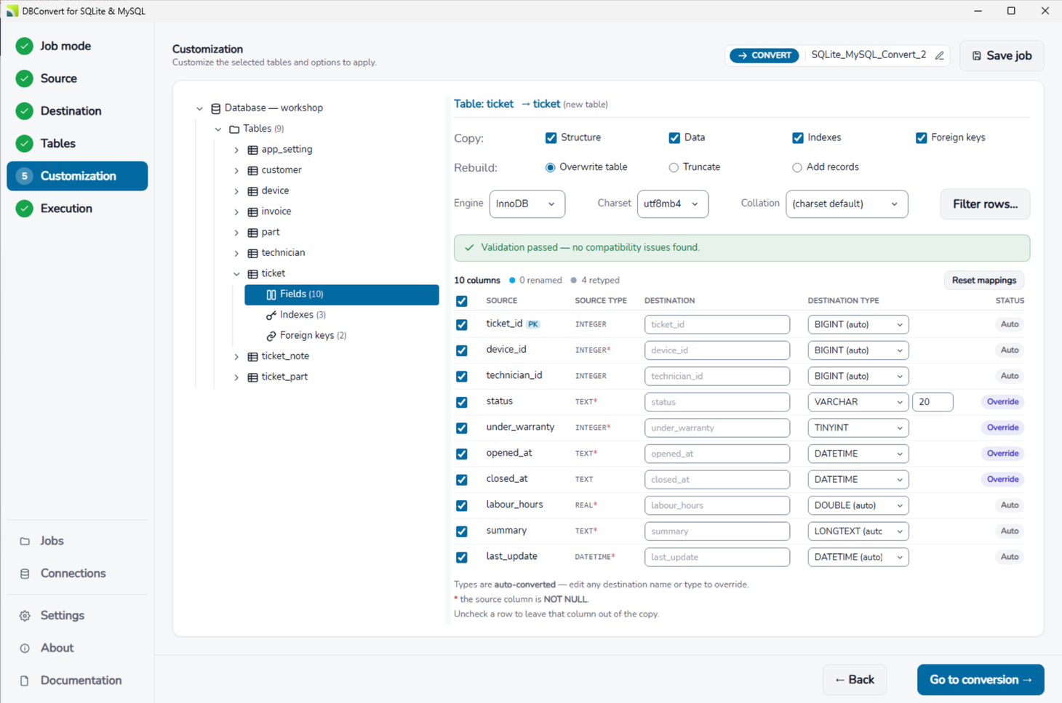
Task: Click the table icon for app_setting
Action: click(x=252, y=150)
